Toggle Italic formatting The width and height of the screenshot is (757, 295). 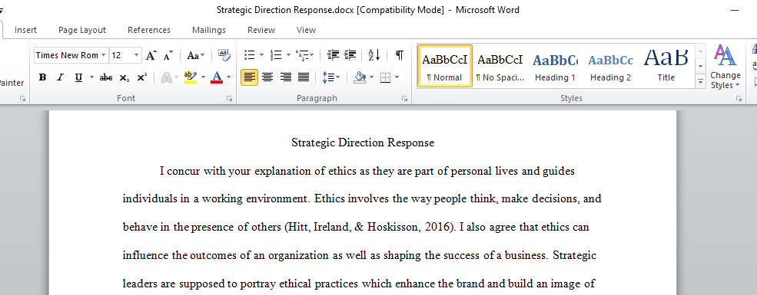pos(61,77)
